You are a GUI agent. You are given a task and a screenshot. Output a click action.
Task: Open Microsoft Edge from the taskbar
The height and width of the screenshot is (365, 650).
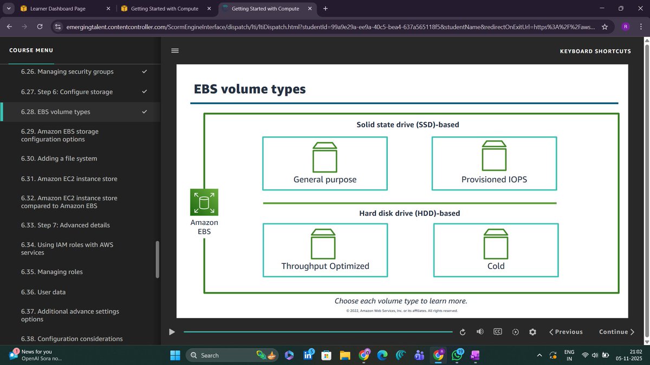pos(382,355)
